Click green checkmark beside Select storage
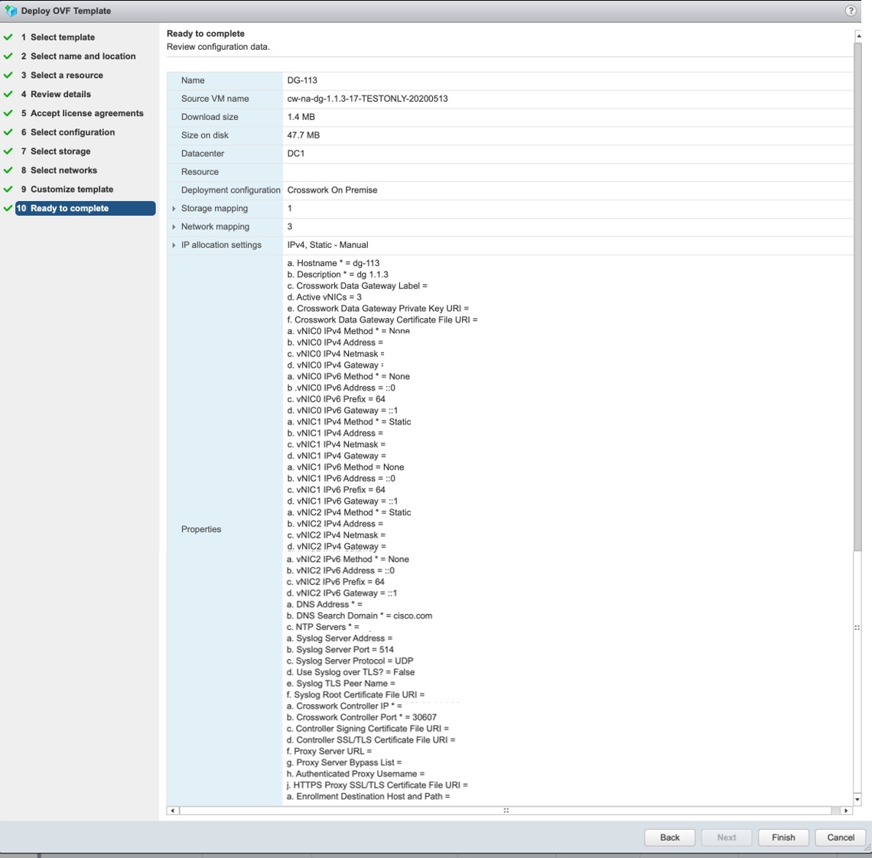This screenshot has width=872, height=858. click(x=8, y=151)
